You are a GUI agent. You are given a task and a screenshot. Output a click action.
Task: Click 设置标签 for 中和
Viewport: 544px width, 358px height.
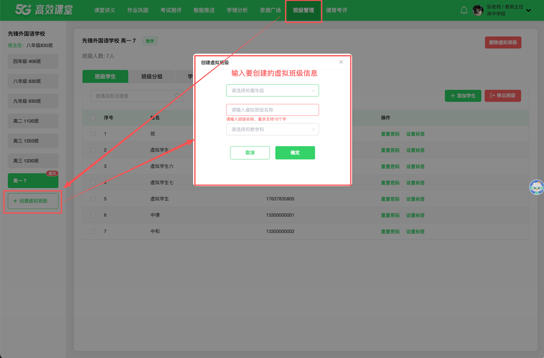415,232
